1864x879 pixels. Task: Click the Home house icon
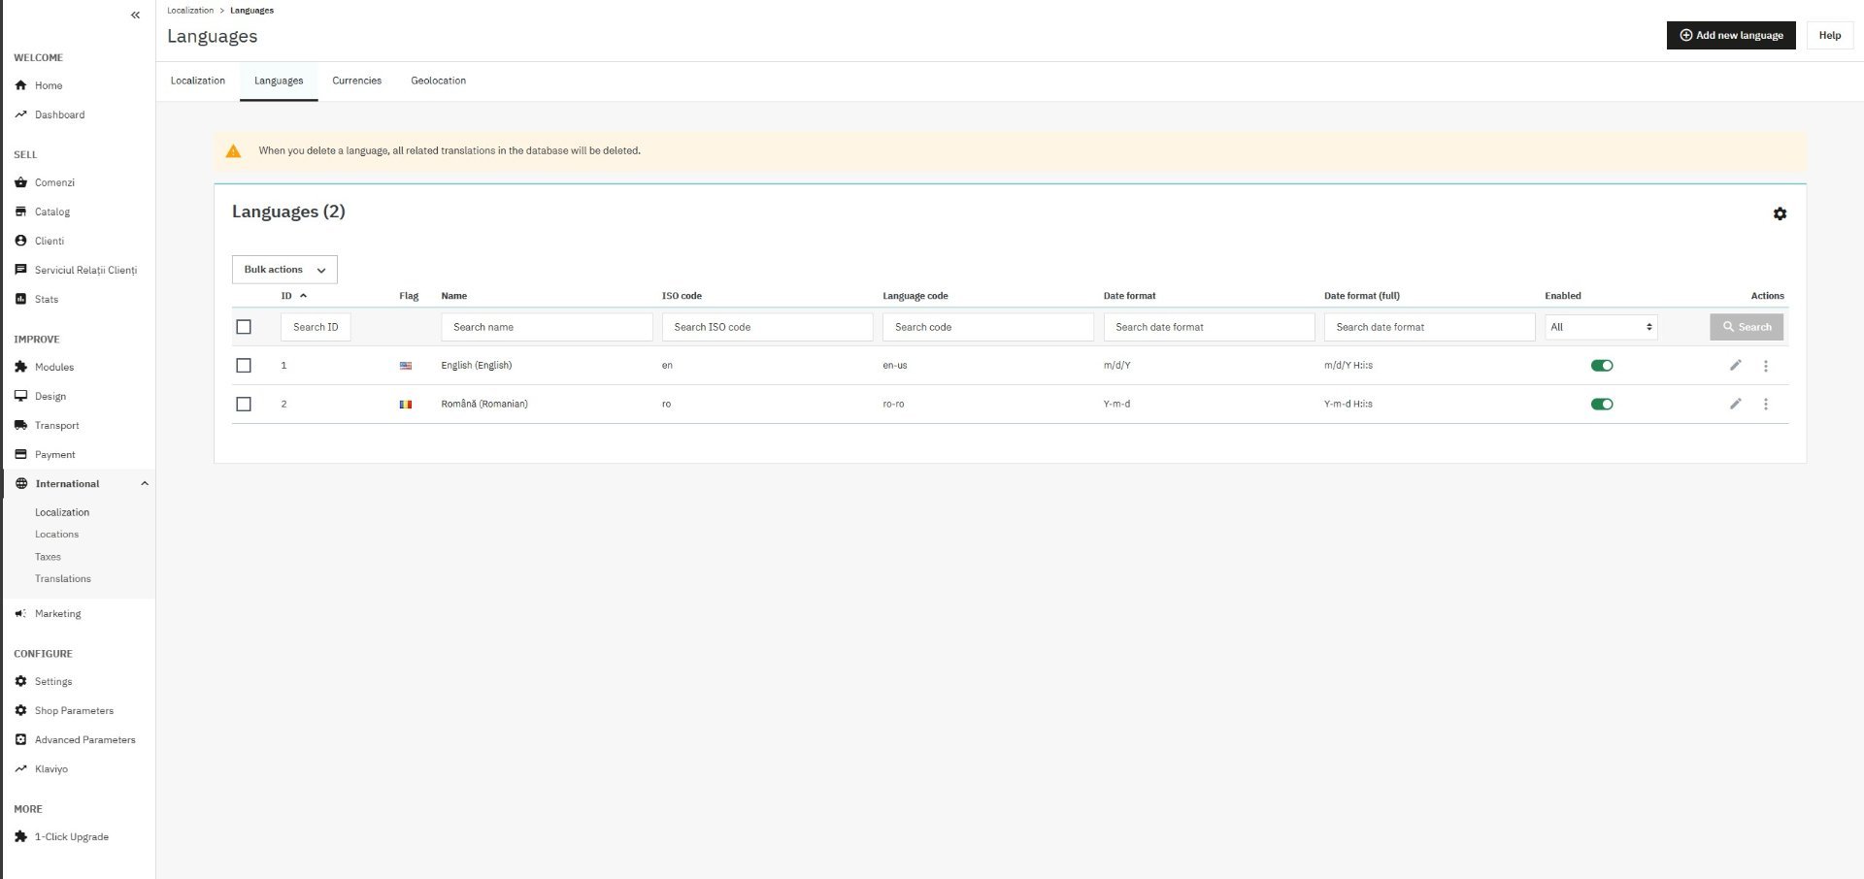(x=20, y=85)
